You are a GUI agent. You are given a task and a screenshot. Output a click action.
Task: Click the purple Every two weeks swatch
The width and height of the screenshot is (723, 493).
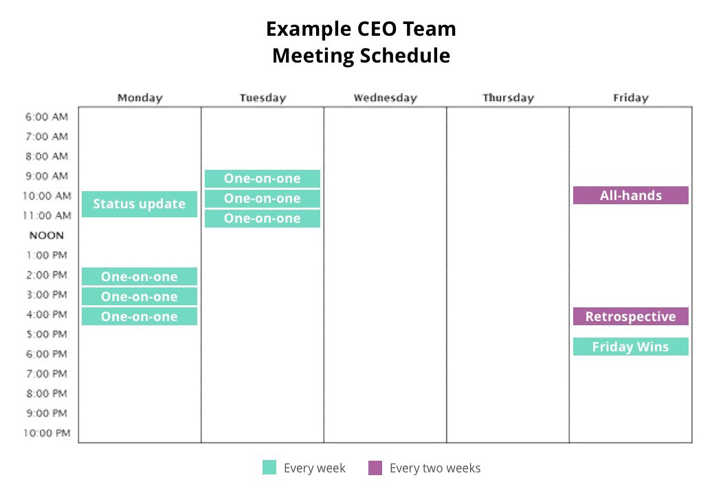click(375, 467)
